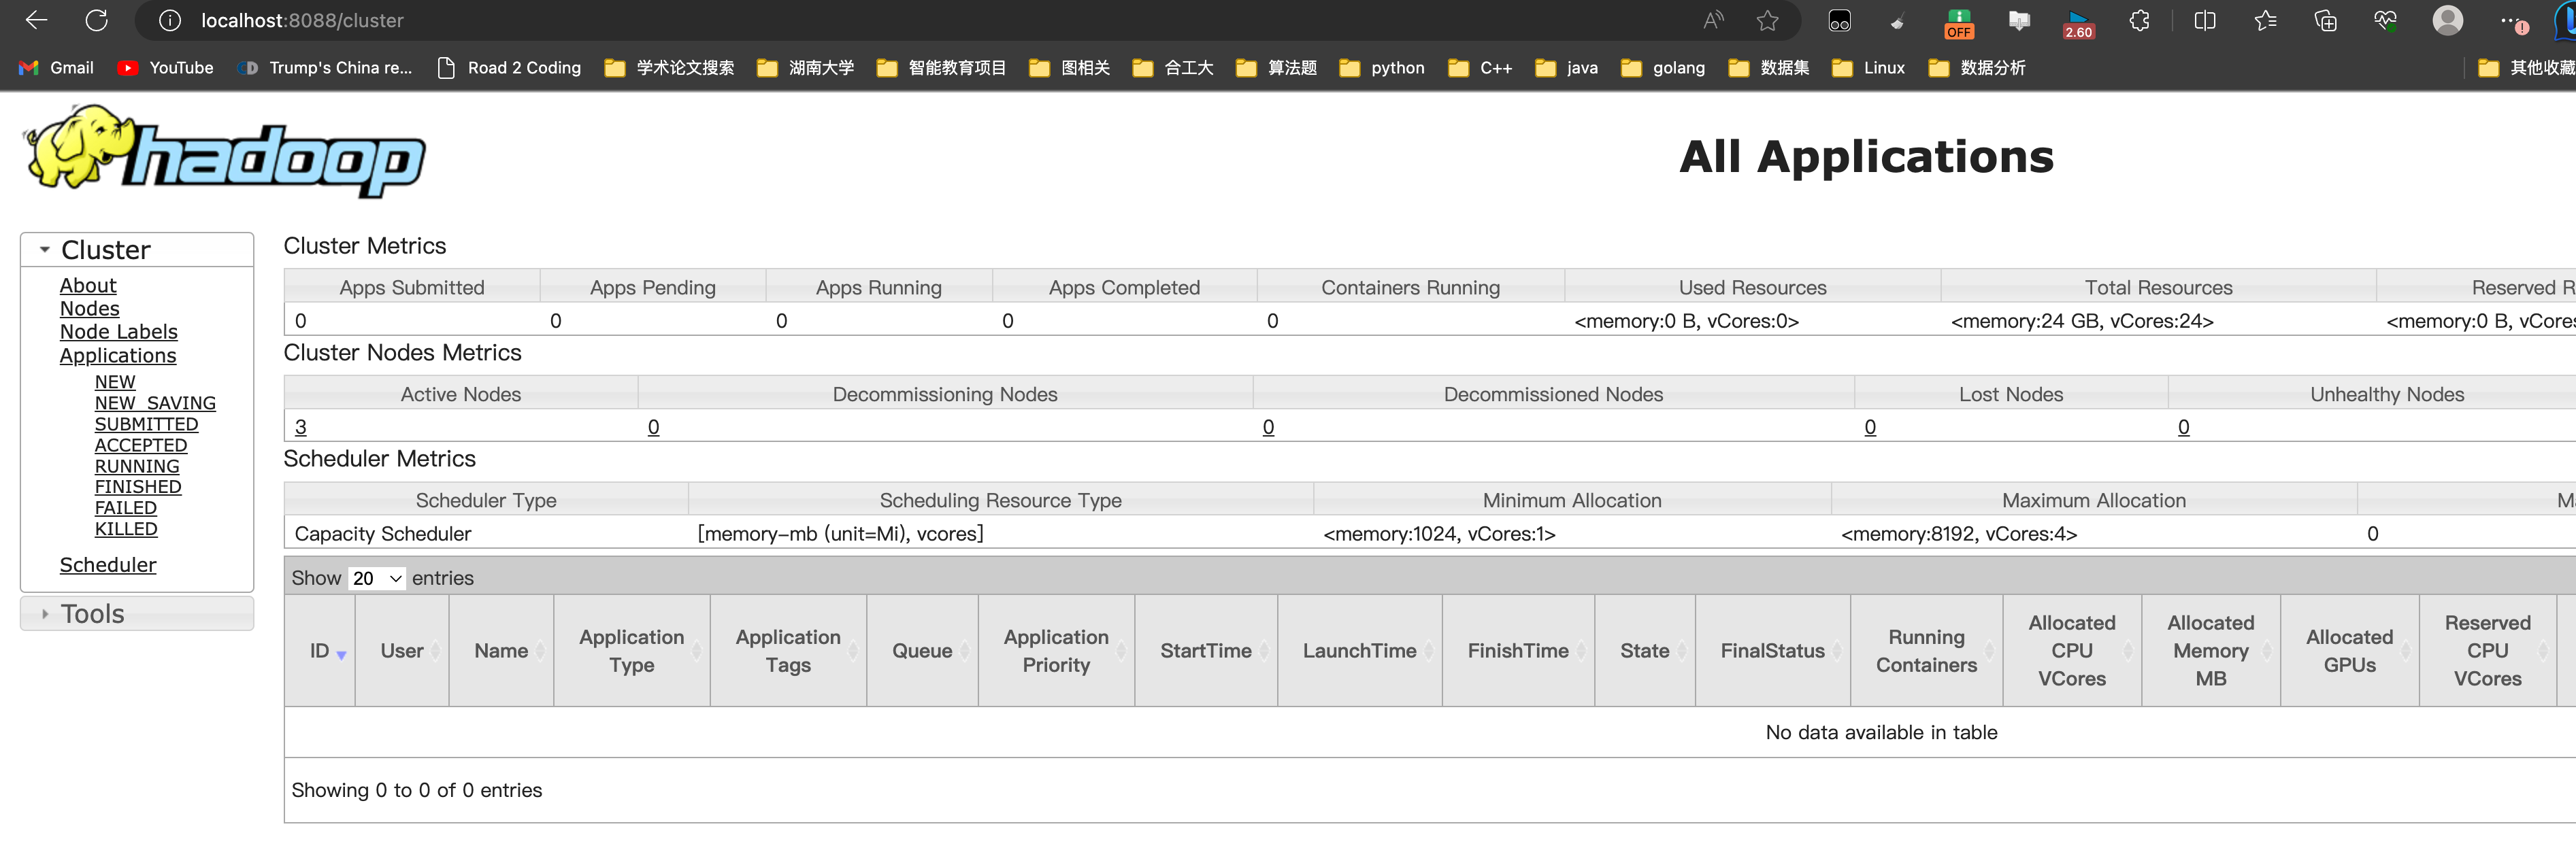Open the Extensions puzzle icon
This screenshot has height=850, width=2576.
click(x=2139, y=20)
